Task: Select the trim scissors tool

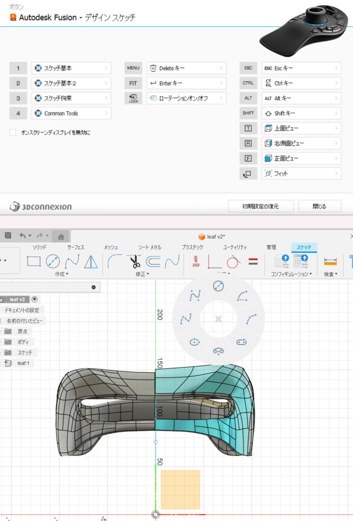Action: pyautogui.click(x=134, y=262)
